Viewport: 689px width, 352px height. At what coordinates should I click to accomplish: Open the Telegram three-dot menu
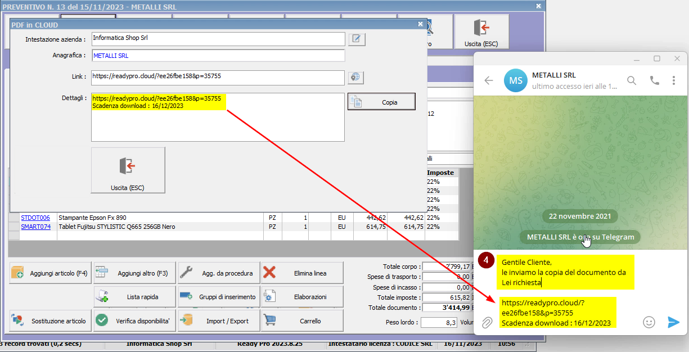[x=674, y=80]
